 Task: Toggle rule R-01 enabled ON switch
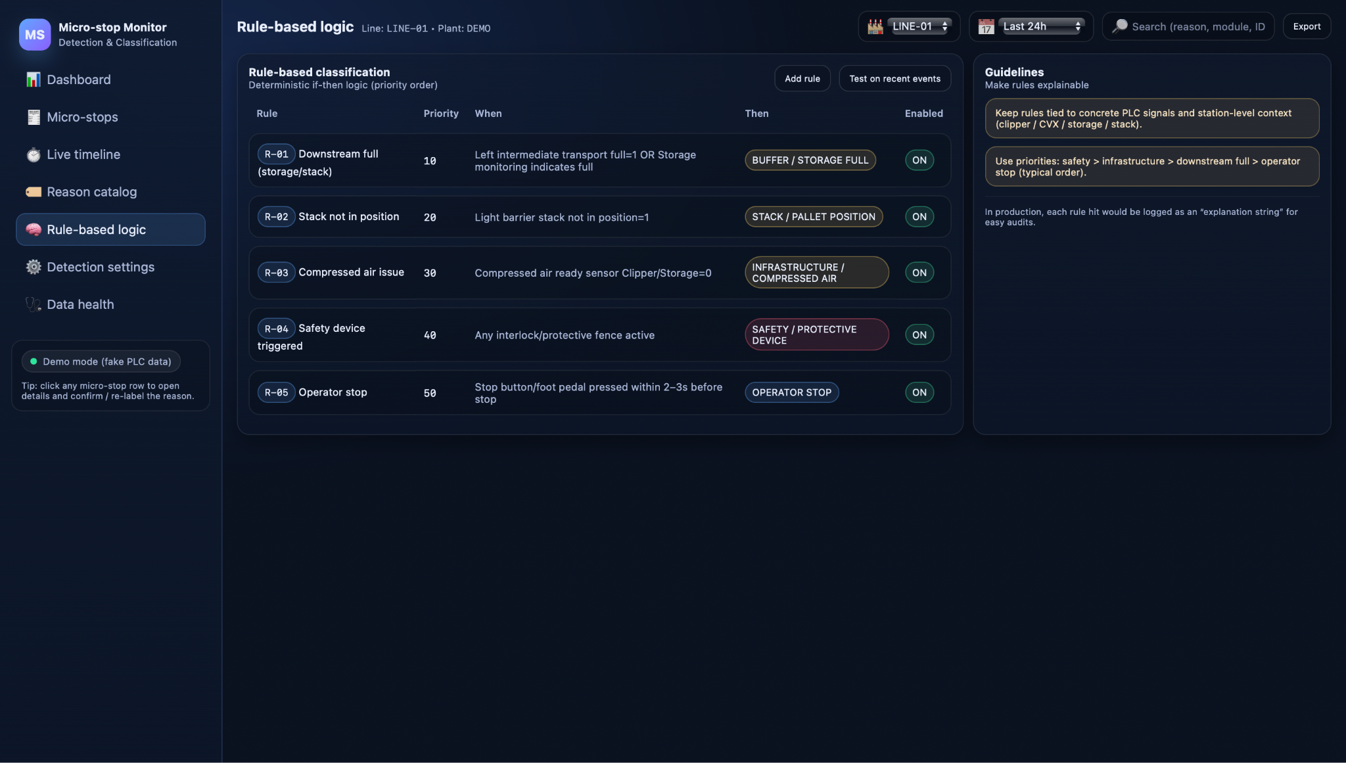pyautogui.click(x=919, y=160)
